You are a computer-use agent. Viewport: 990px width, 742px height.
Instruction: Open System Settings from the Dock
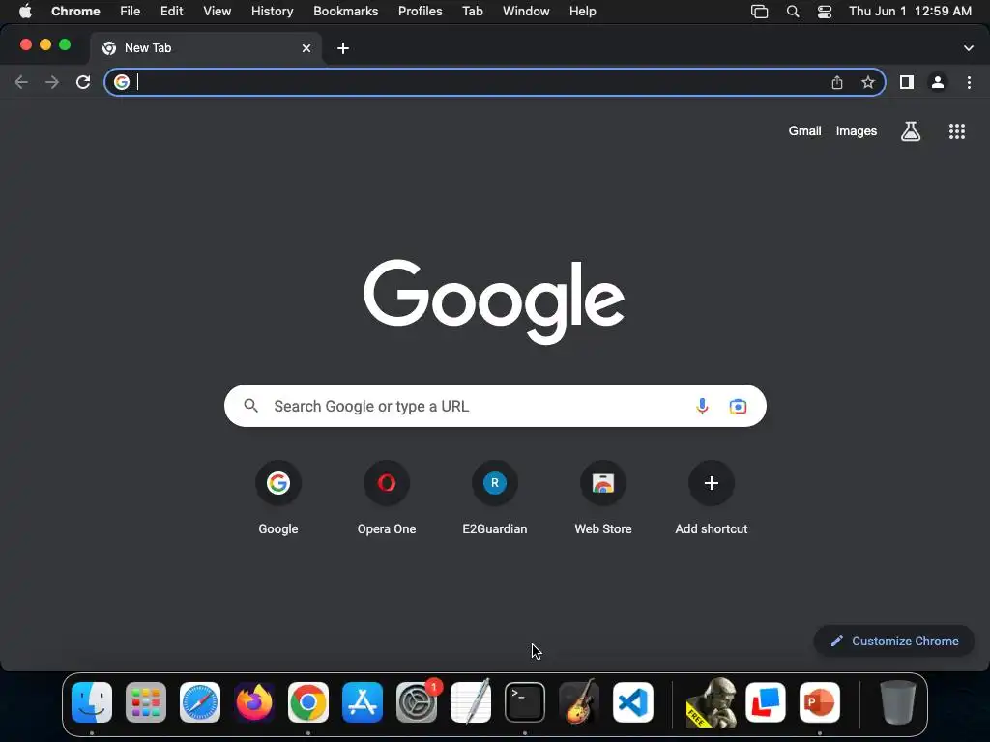click(x=417, y=702)
